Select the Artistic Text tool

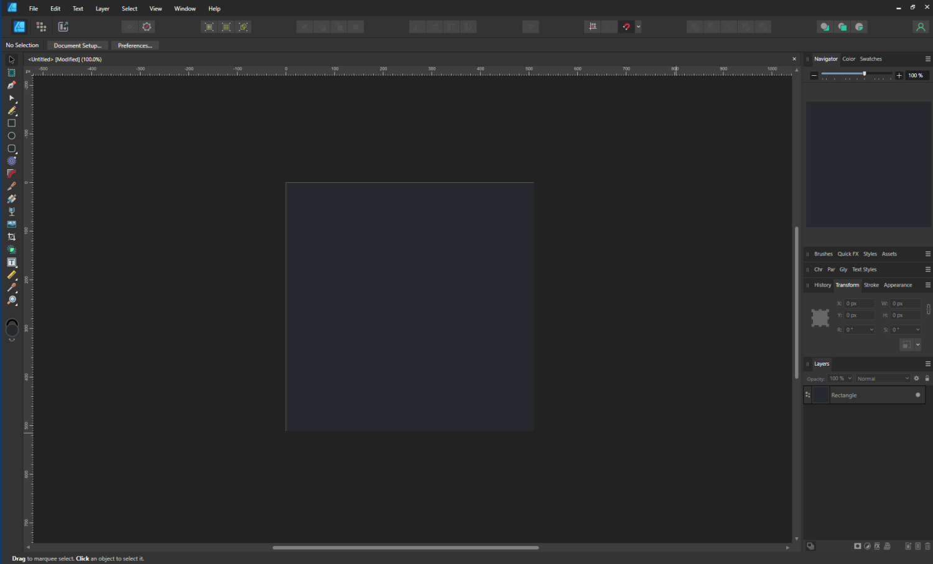click(x=11, y=262)
